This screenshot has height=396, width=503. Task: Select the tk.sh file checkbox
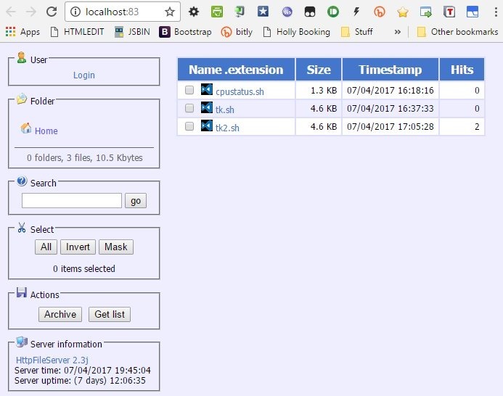pyautogui.click(x=189, y=108)
